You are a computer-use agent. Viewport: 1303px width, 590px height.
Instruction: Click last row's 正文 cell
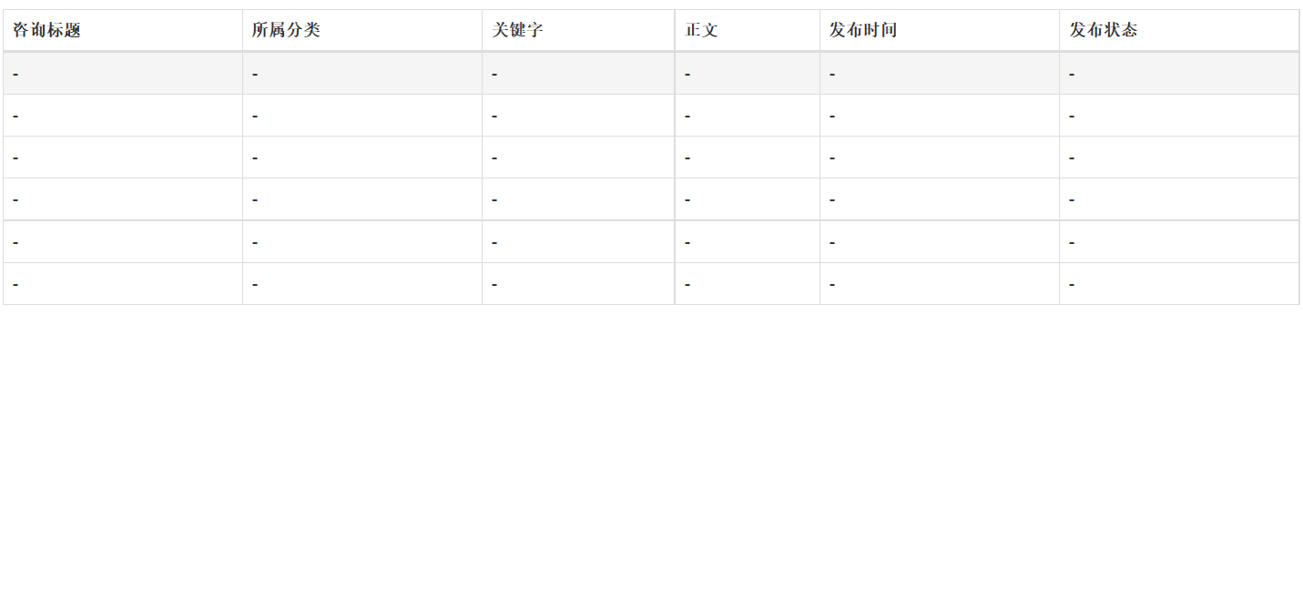[748, 284]
